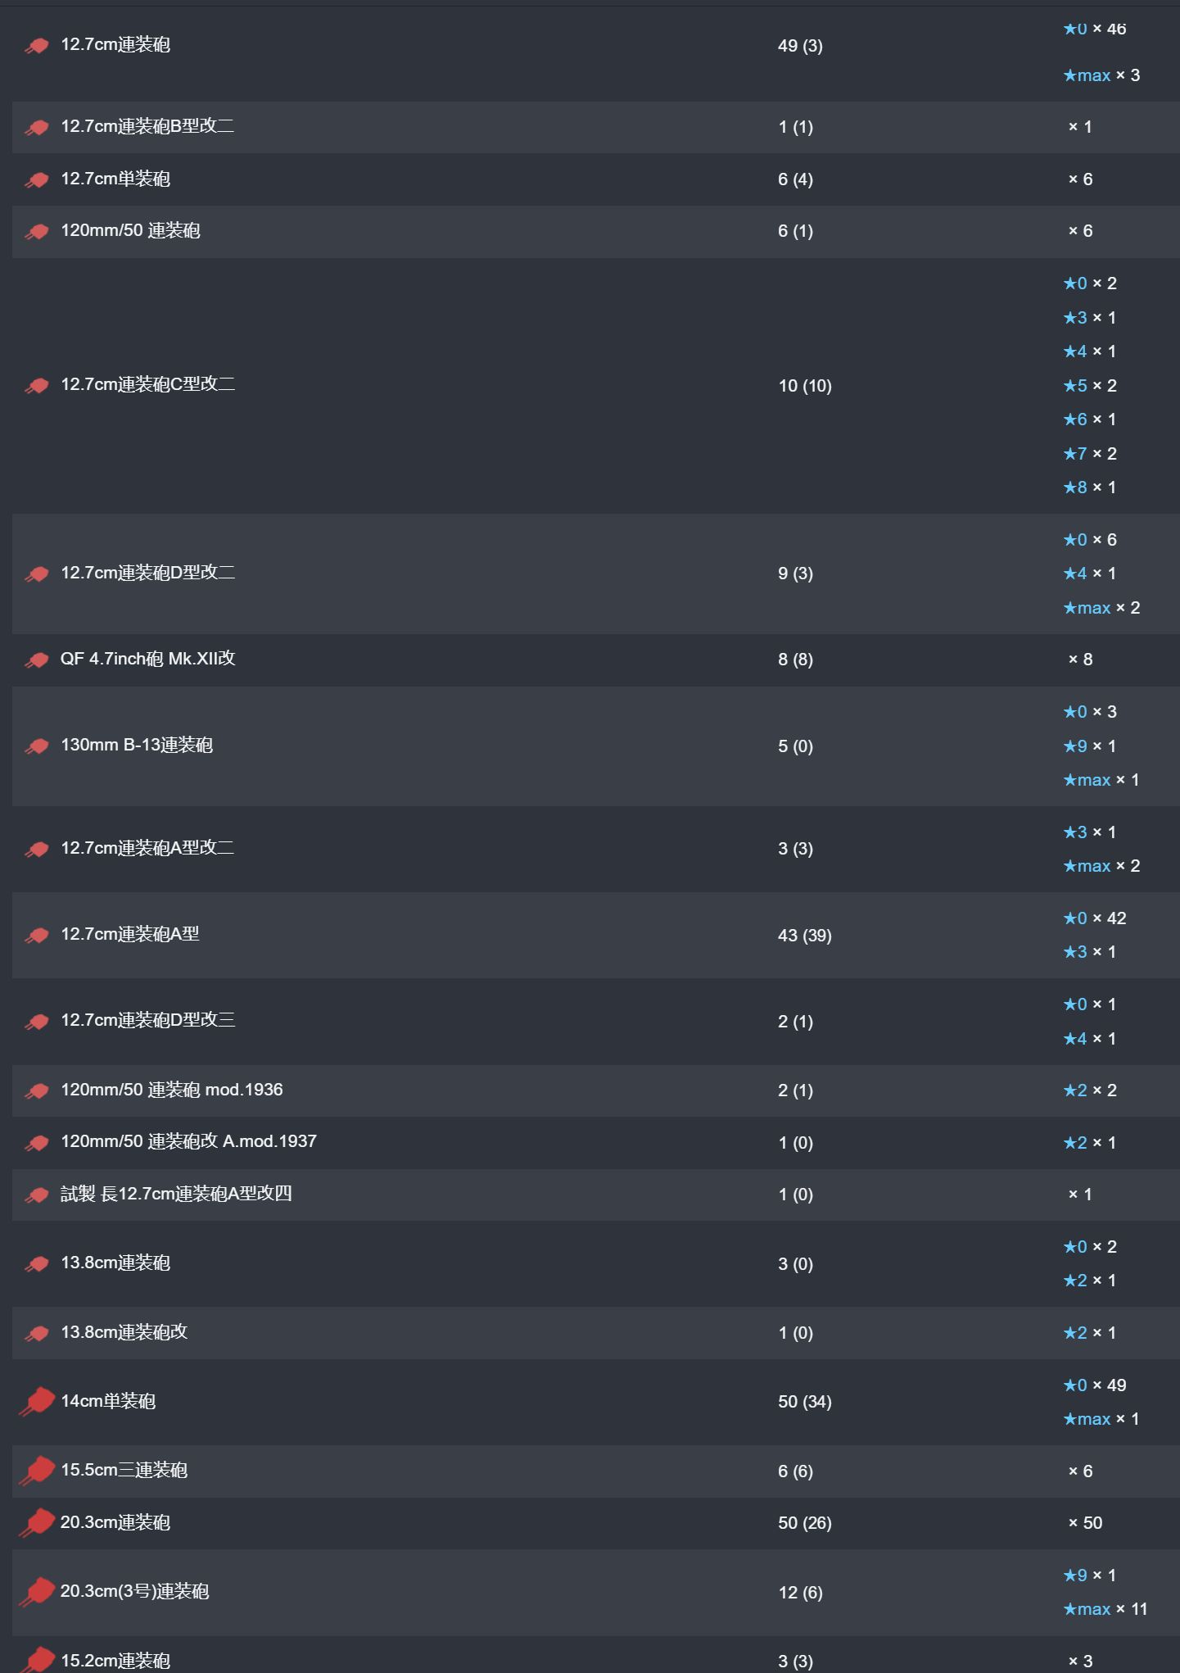Click the medium gun icon beside 14cm単装砲
This screenshot has height=1673, width=1180.
click(38, 1401)
